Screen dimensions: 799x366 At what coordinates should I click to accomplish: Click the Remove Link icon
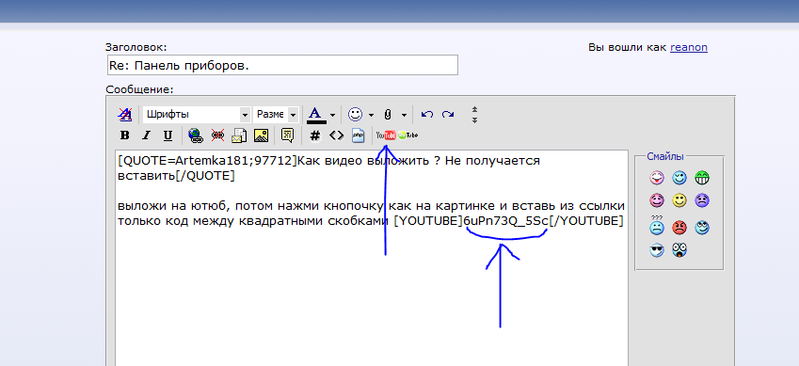tap(217, 135)
